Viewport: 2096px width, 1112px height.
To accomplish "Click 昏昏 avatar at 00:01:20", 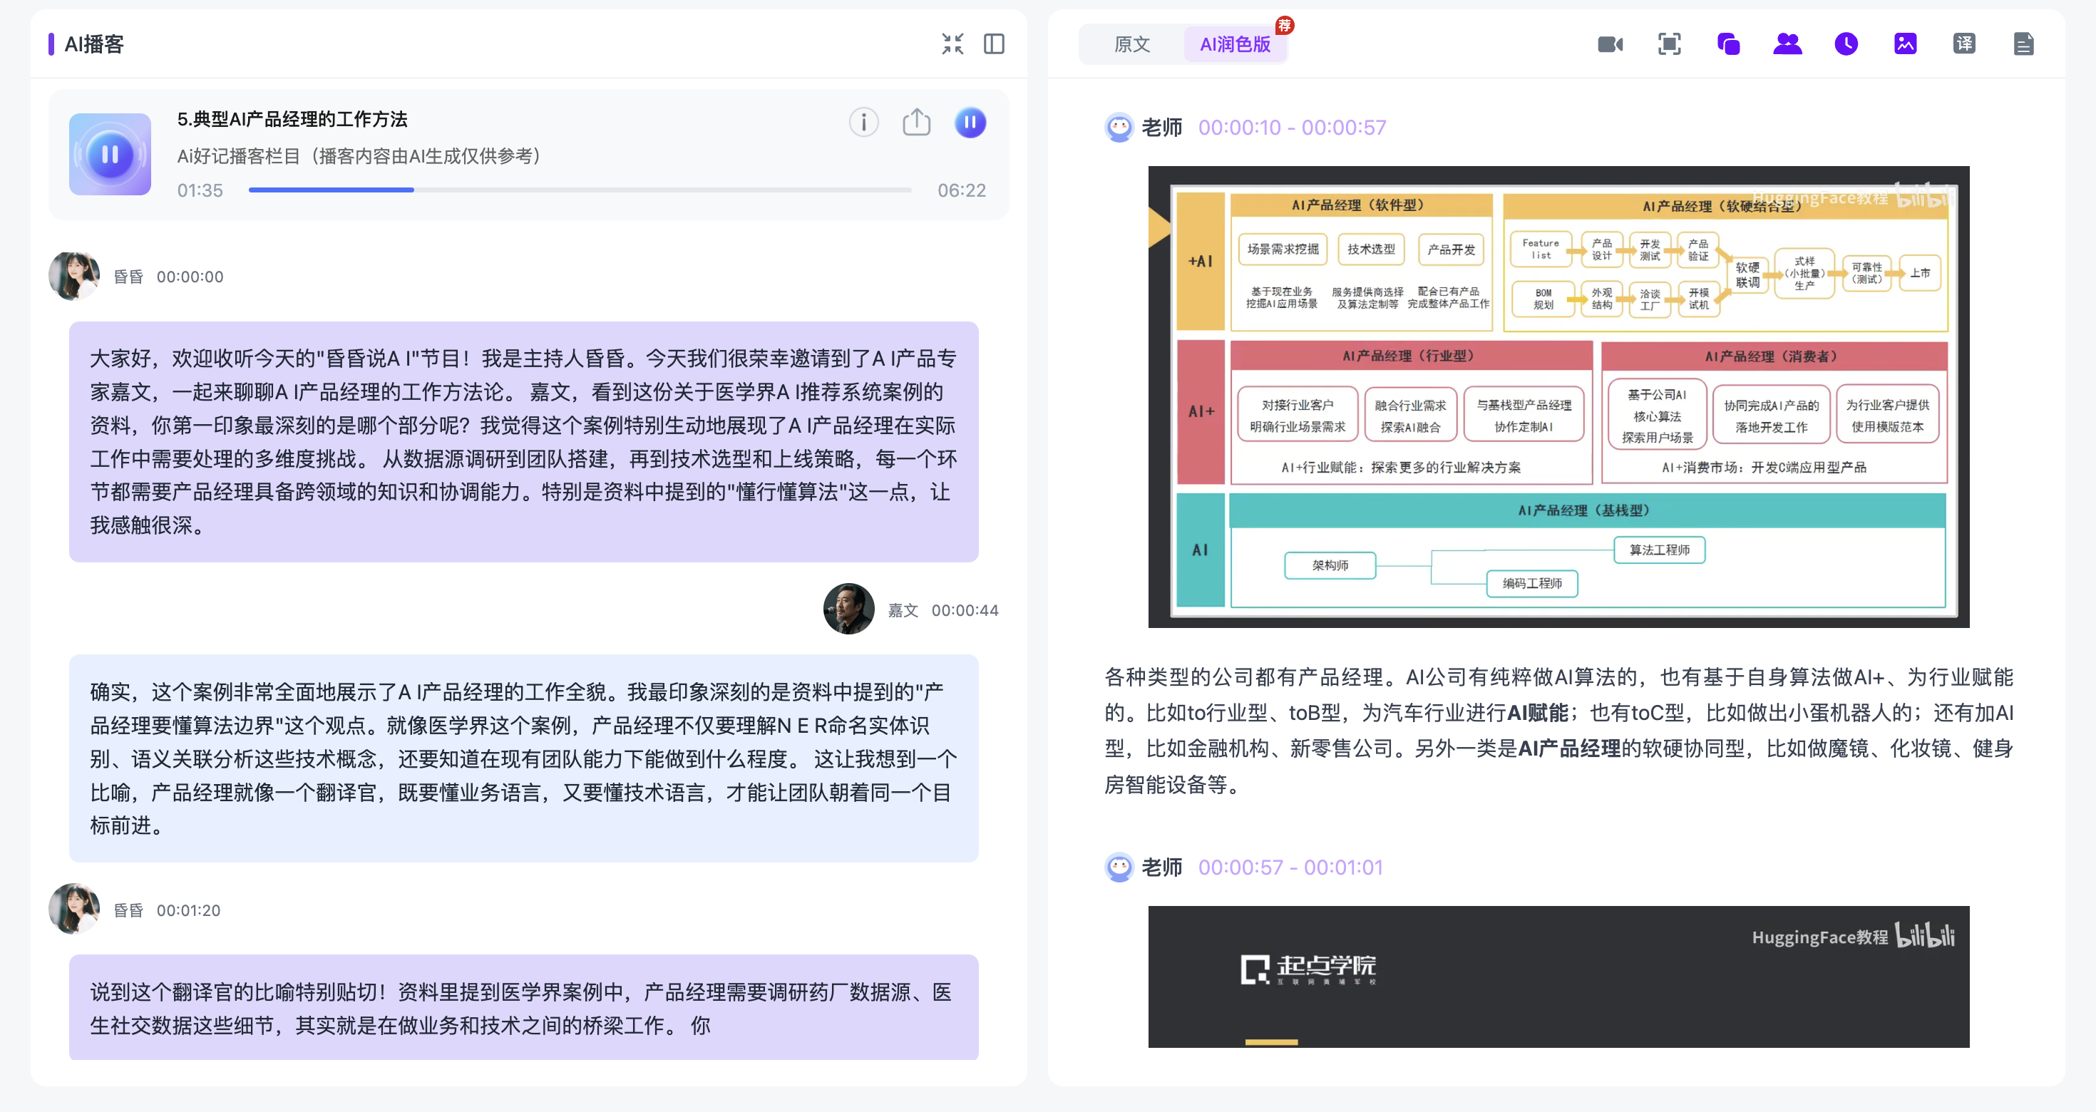I will click(x=74, y=910).
